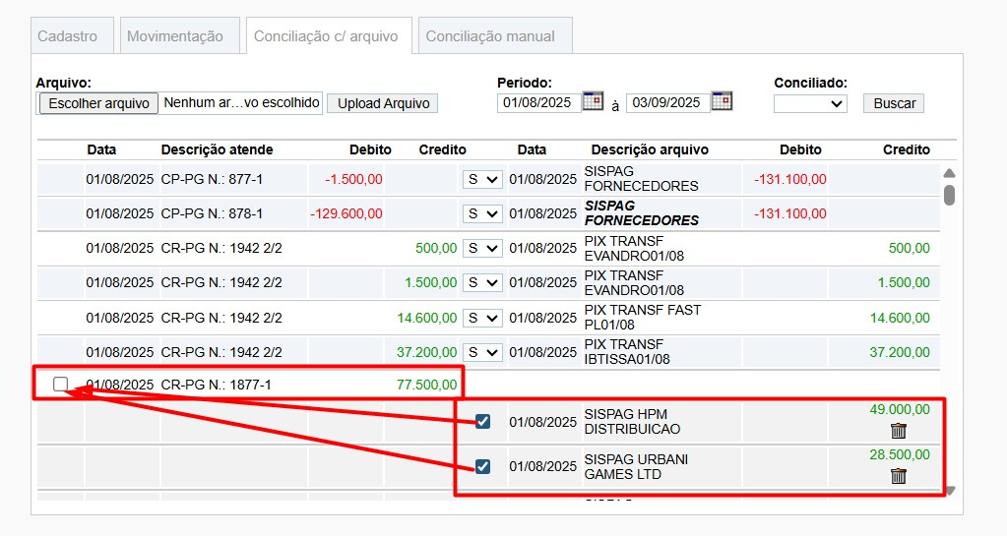Click the 'SISPAG HPM DISTRIBUICAO' description
This screenshot has height=536, width=1007.
pyautogui.click(x=632, y=421)
